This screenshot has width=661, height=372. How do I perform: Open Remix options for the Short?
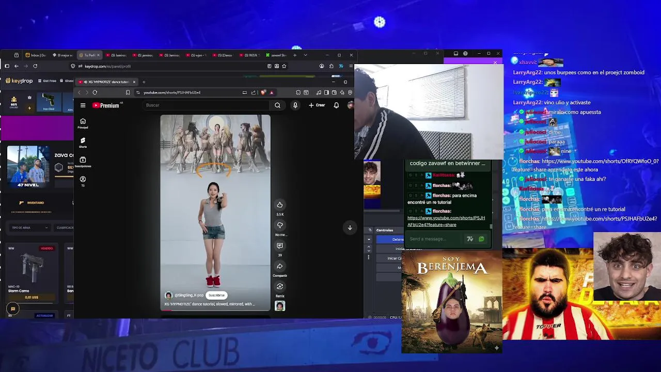(x=280, y=287)
